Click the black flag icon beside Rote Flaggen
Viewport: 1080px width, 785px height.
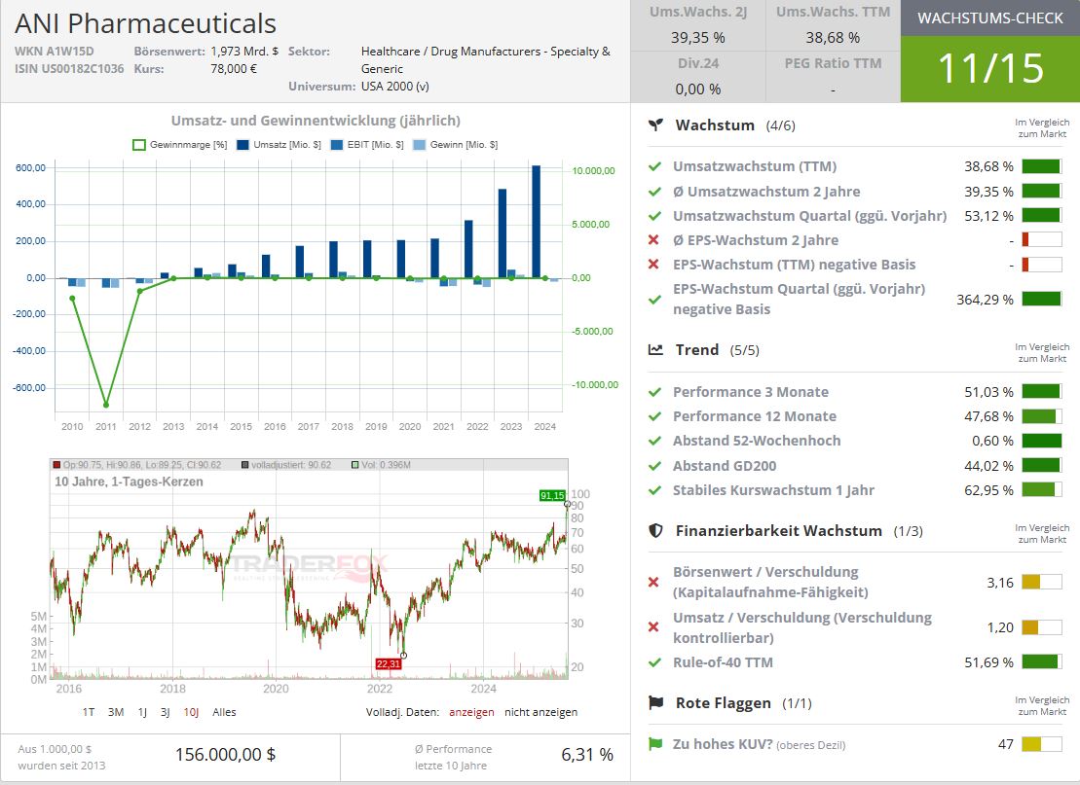coord(655,702)
